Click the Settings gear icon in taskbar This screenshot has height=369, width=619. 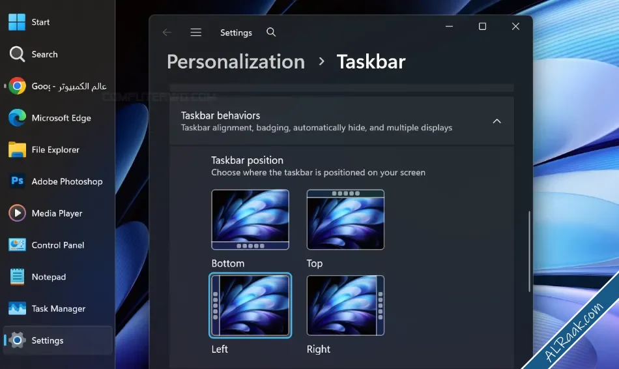pyautogui.click(x=17, y=340)
